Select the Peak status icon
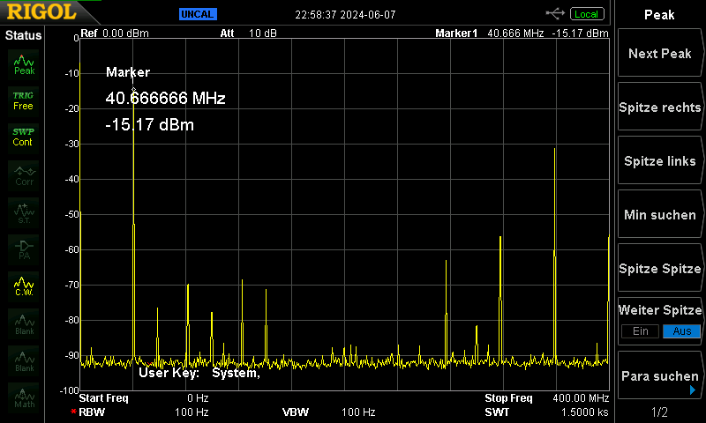Image resolution: width=706 pixels, height=423 pixels. point(24,64)
